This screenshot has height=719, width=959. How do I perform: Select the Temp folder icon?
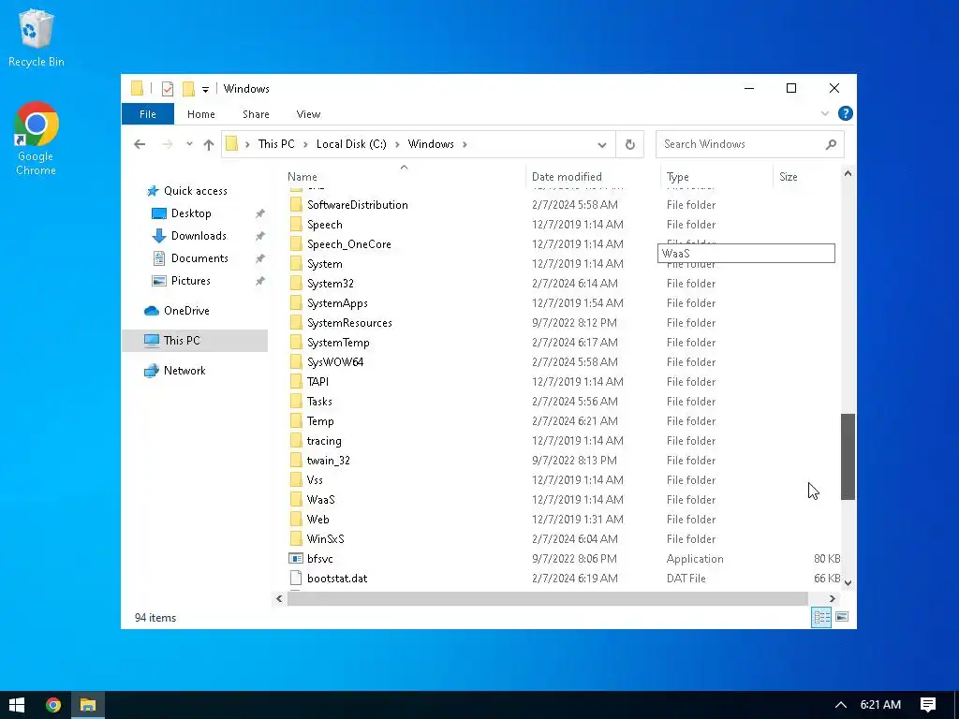point(296,421)
